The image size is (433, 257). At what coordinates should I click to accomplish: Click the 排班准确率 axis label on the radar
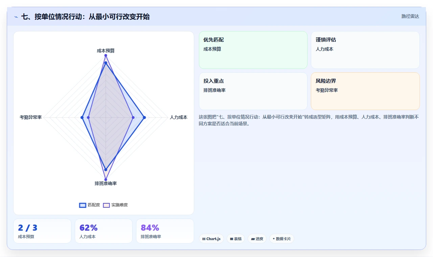[106, 183]
